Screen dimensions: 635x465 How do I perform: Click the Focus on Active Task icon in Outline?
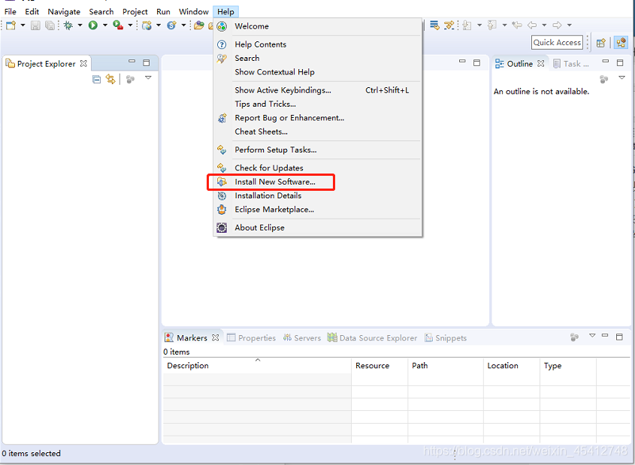tap(604, 80)
